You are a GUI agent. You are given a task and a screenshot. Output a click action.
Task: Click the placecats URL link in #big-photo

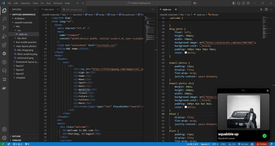tap(230, 43)
